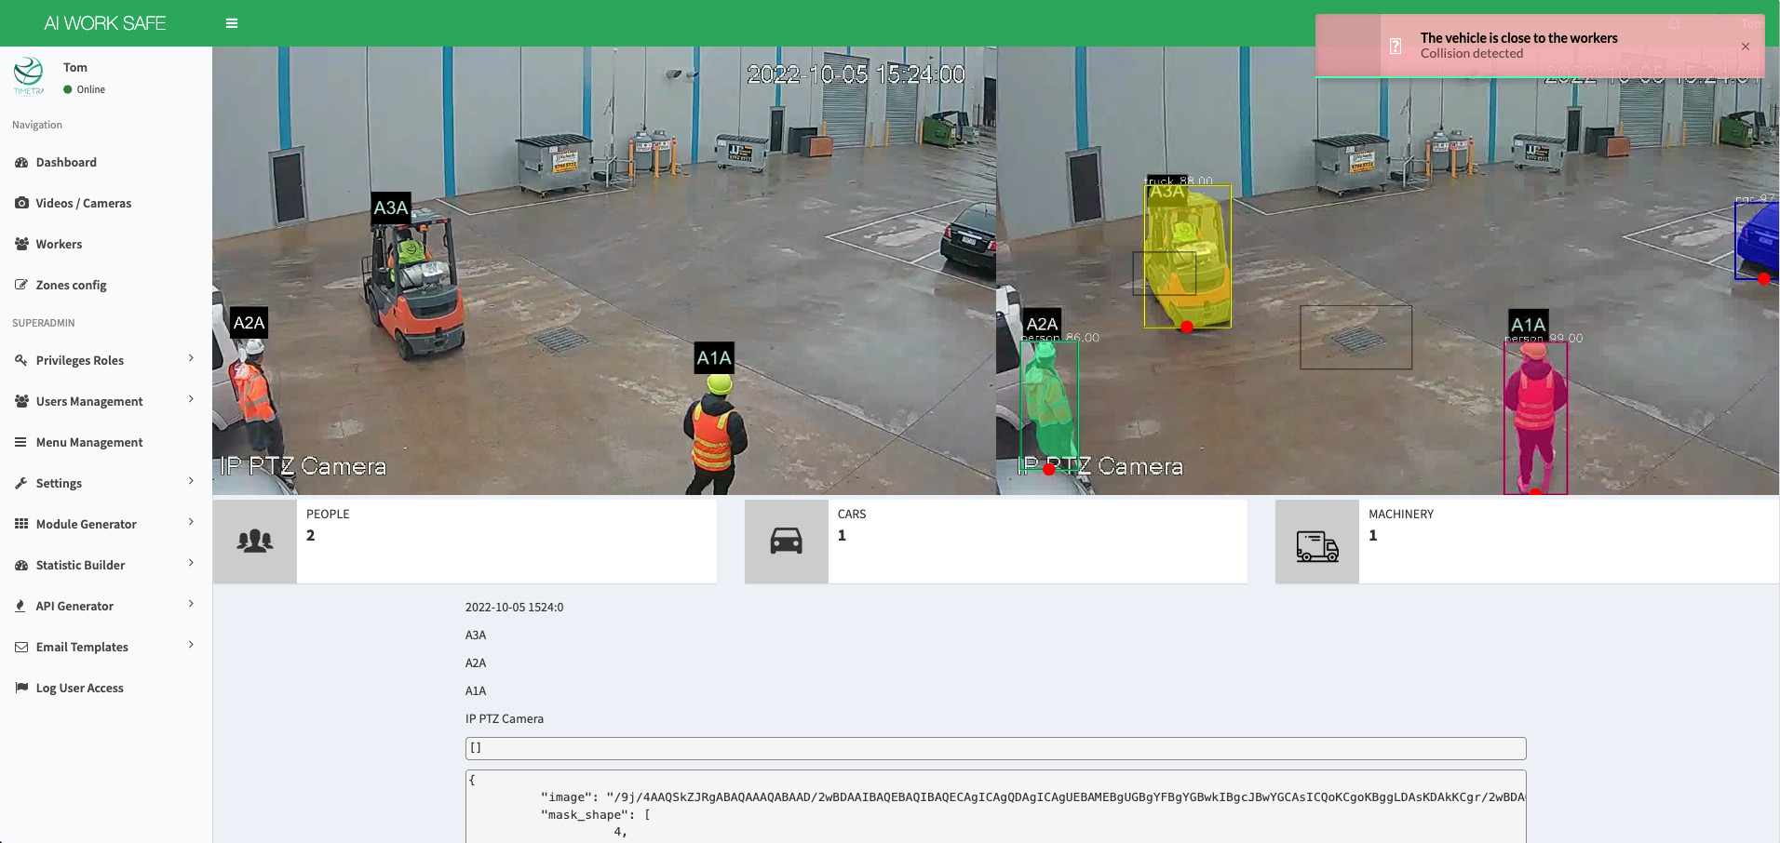The width and height of the screenshot is (1780, 843).
Task: Click the car icon in CARS panel
Action: [x=786, y=541]
